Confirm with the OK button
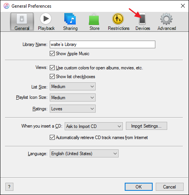189x195 pixels. pos(138,187)
